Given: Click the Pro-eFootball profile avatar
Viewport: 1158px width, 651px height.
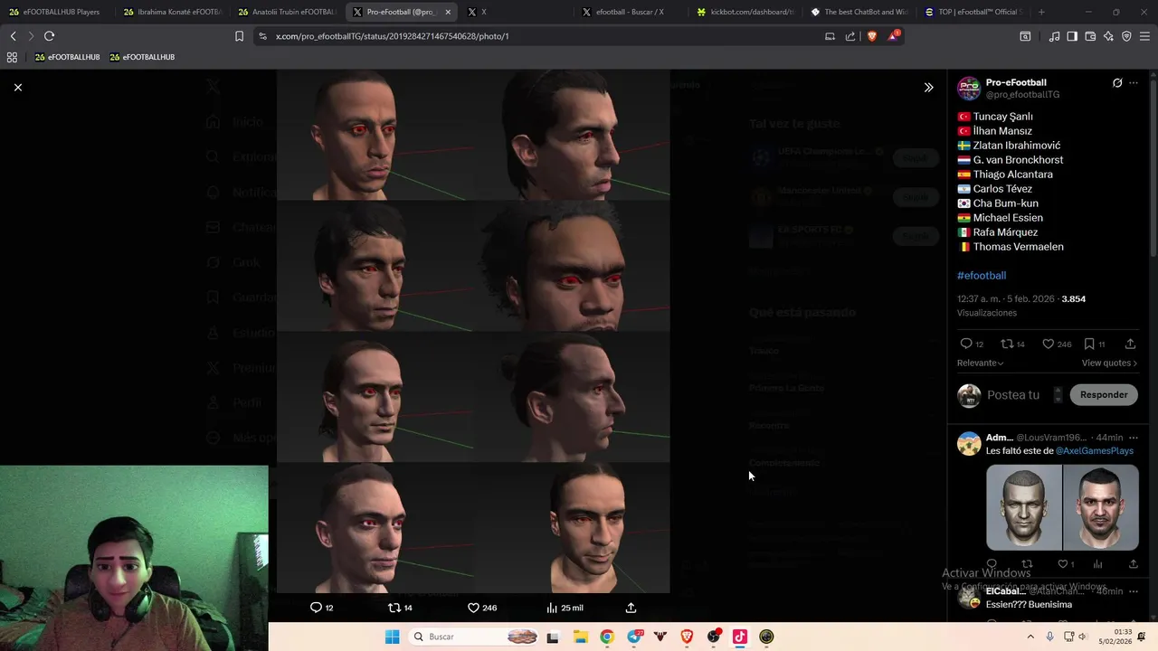Looking at the screenshot, I should [x=969, y=89].
